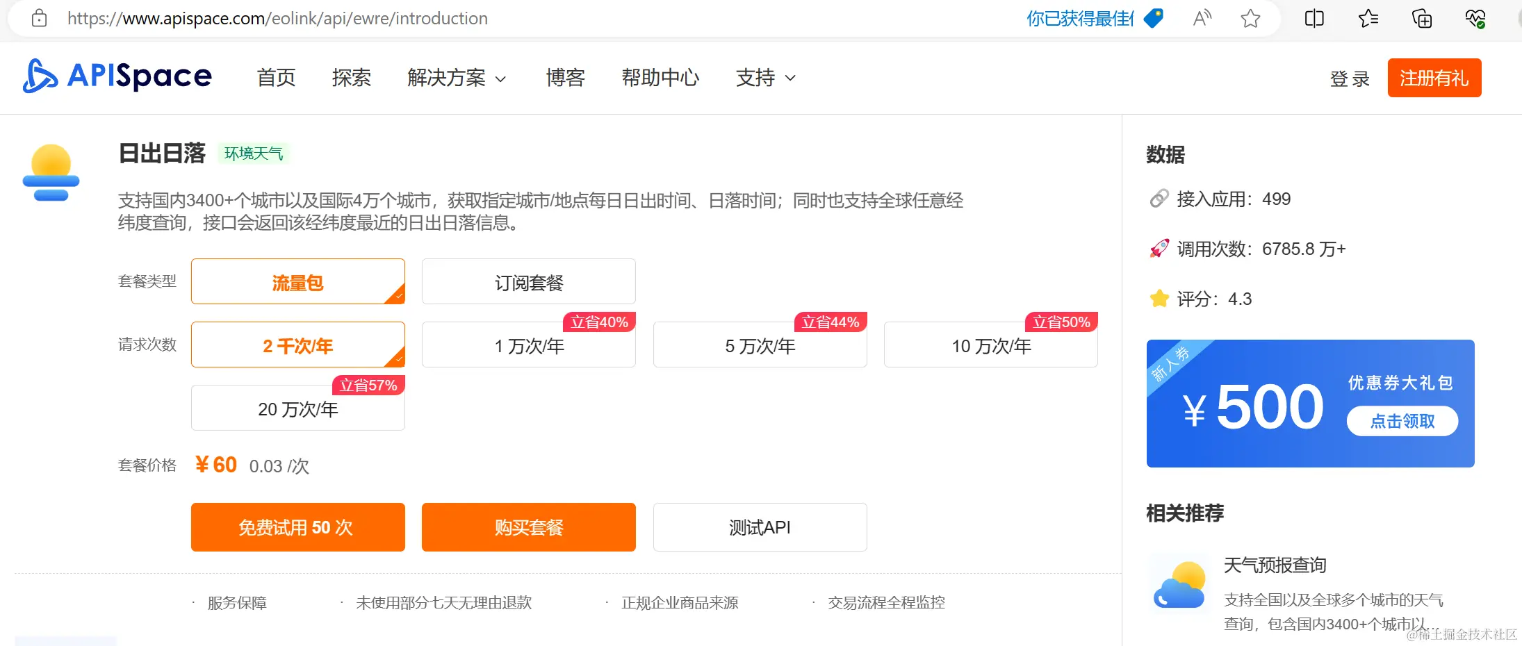The height and width of the screenshot is (646, 1522).
Task: Open the favorites list icon
Action: pos(1368,18)
